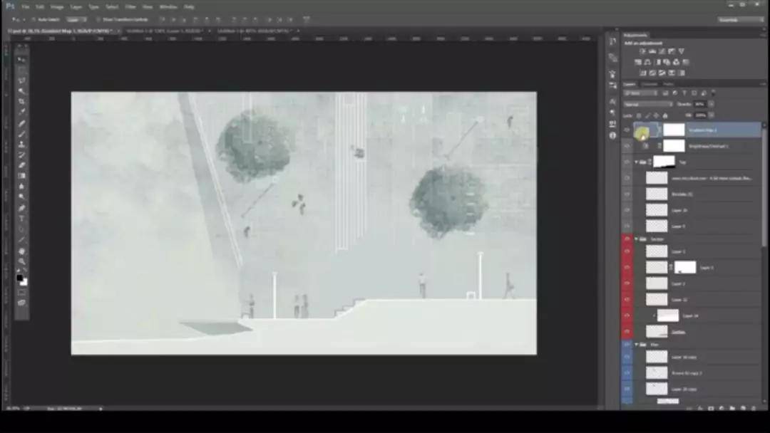Select the Eraser tool

click(x=21, y=165)
